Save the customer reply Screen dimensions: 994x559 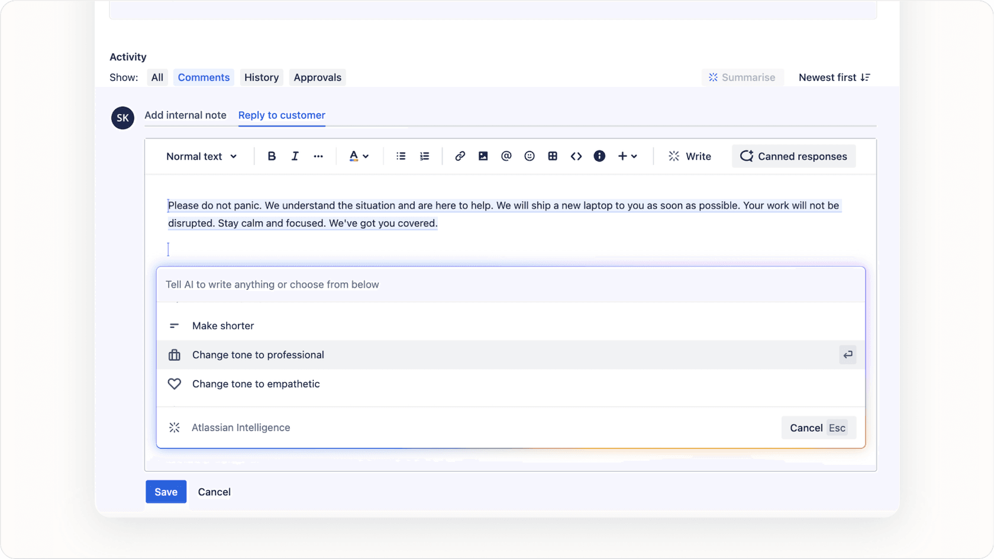click(x=166, y=492)
